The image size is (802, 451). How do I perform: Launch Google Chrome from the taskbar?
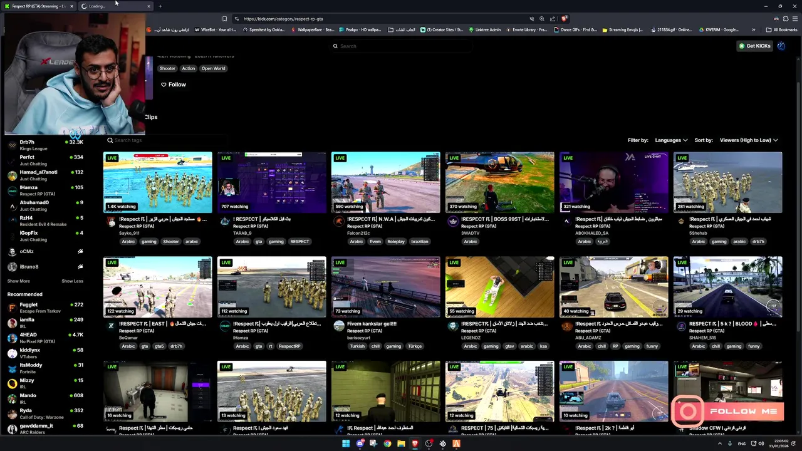click(x=387, y=443)
